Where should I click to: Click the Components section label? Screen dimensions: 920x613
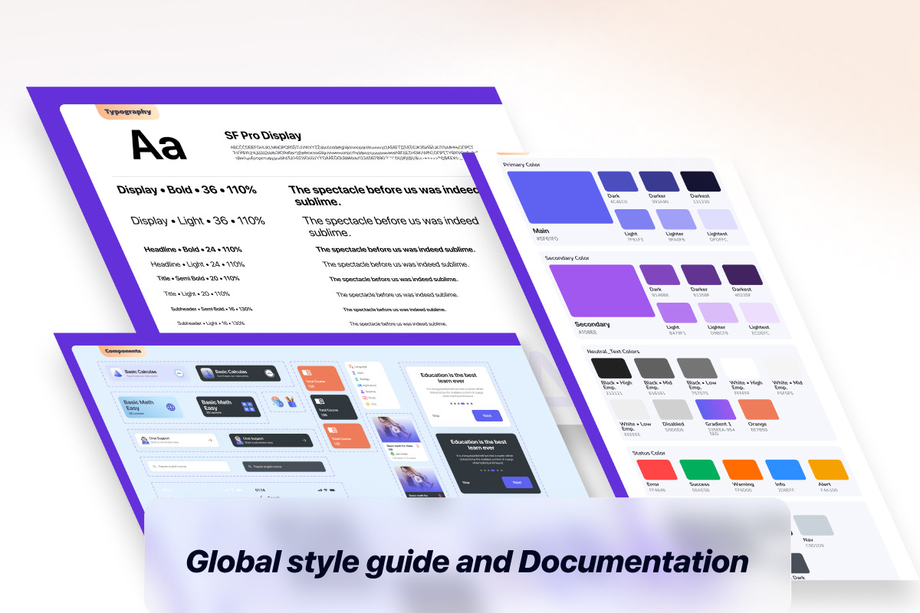point(122,350)
